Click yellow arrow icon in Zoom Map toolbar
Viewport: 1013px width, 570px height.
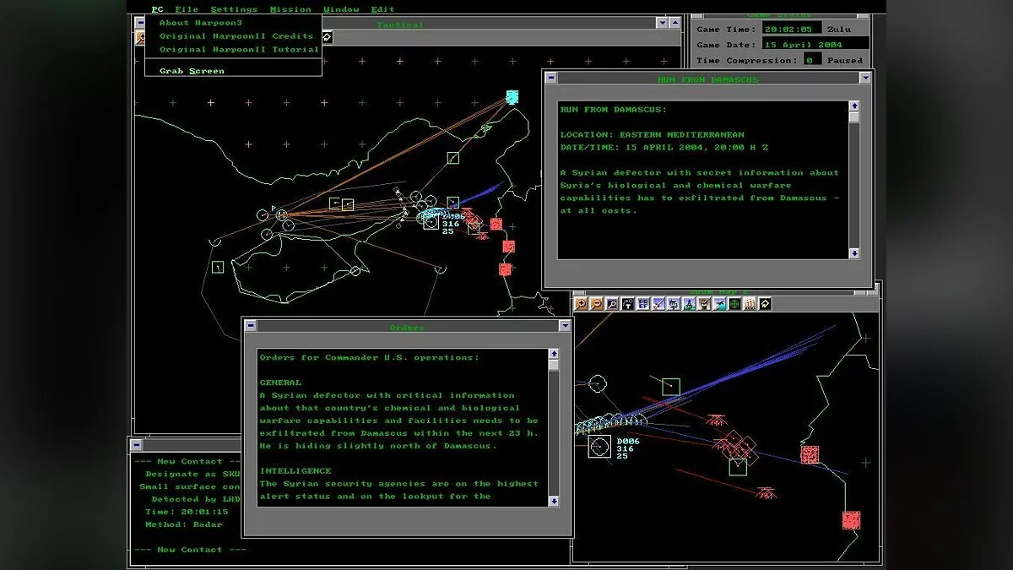tap(765, 304)
